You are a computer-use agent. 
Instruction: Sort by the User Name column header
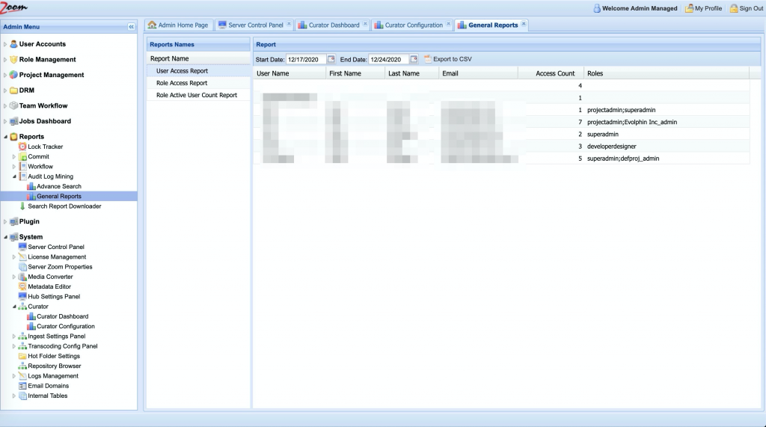(289, 73)
